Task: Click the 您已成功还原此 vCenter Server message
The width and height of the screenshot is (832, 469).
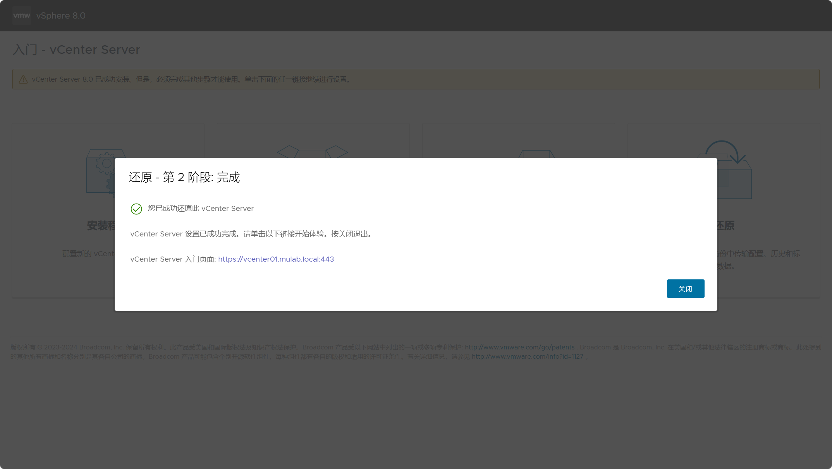Action: 201,209
